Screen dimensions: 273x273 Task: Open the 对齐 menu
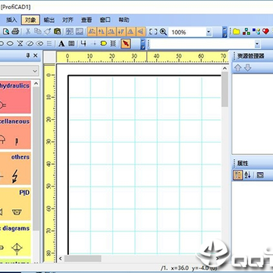coord(67,20)
